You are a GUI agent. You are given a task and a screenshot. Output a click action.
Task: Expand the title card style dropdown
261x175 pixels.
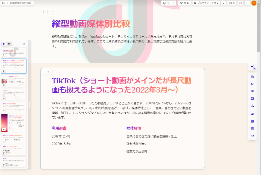tap(49, 12)
